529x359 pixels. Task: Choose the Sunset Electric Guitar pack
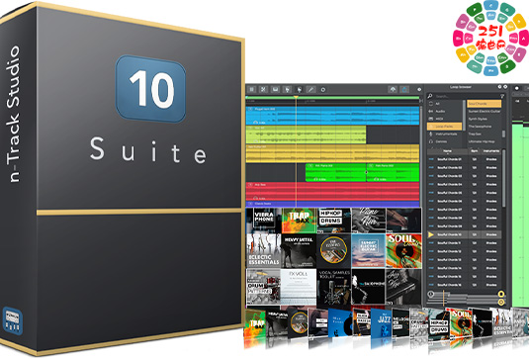pos(485,111)
